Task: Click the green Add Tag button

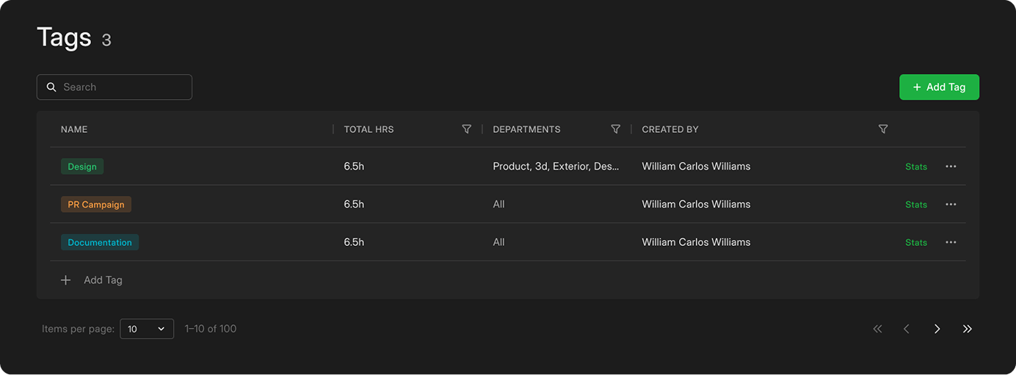Action: click(x=939, y=87)
